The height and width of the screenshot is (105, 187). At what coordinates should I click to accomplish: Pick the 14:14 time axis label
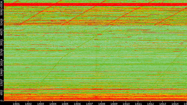pos(175,104)
